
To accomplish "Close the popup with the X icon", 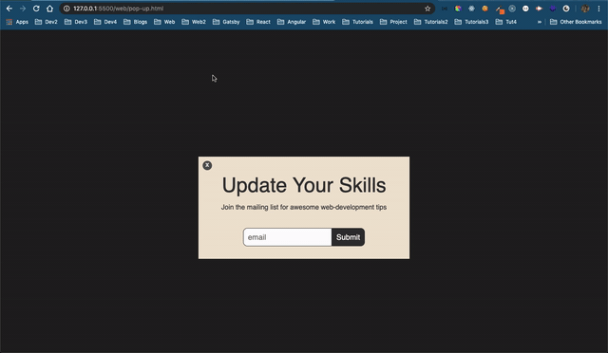I will point(207,165).
